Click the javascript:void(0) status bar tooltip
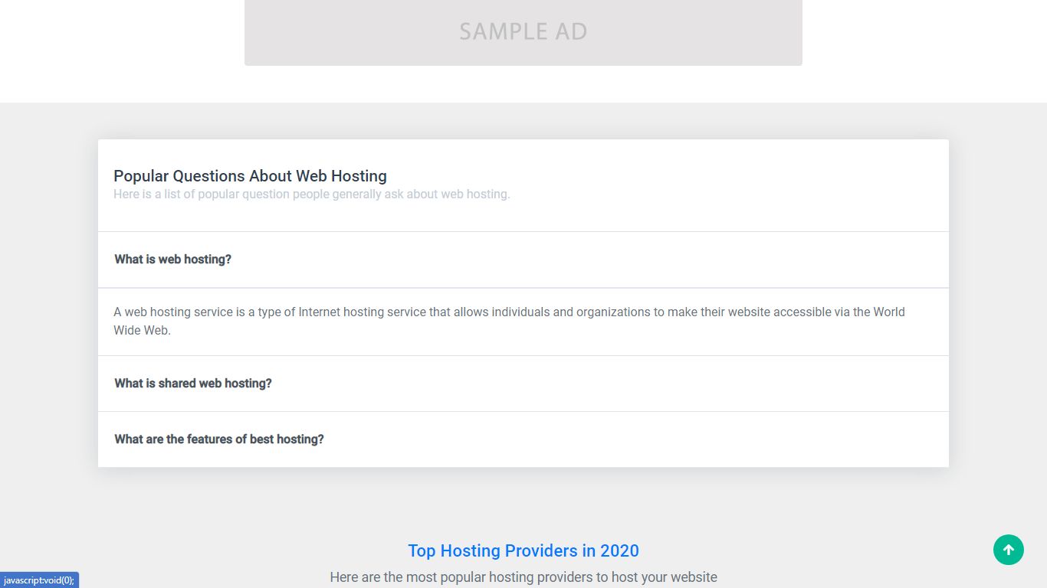Image resolution: width=1047 pixels, height=588 pixels. point(39,580)
